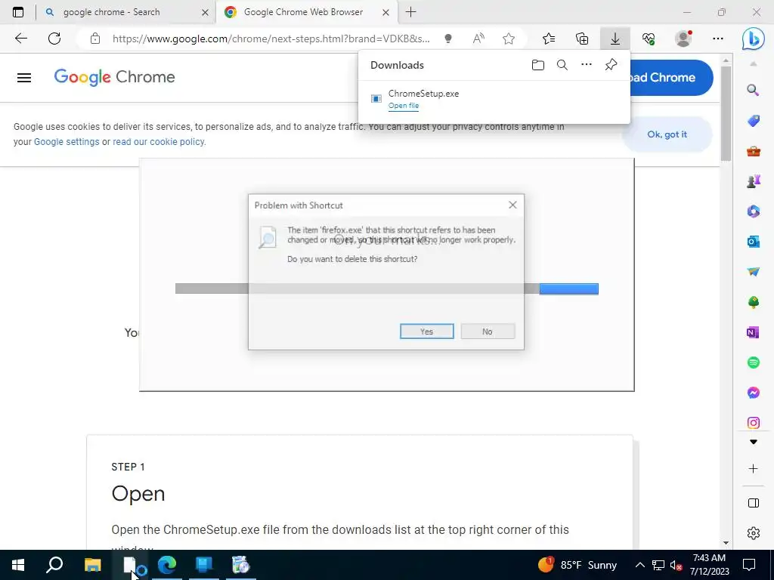Open downloads folder icon in Downloads panel

point(538,65)
